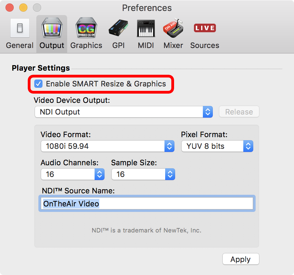Open the MIDI keyboard icon pane
Screen dimensions: 294x275
[x=146, y=28]
